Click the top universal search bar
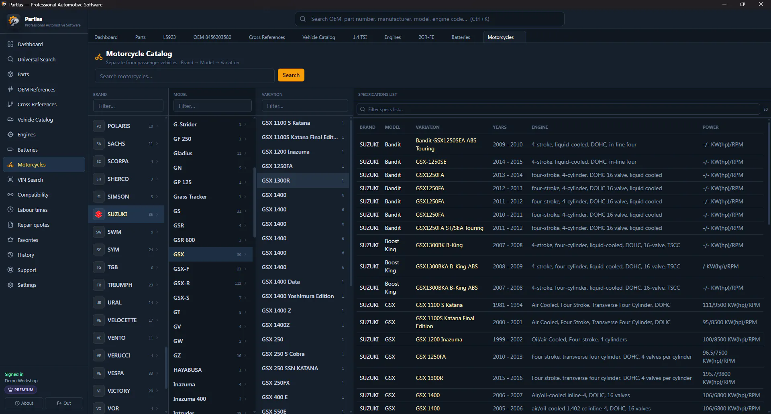This screenshot has height=414, width=771. (429, 19)
